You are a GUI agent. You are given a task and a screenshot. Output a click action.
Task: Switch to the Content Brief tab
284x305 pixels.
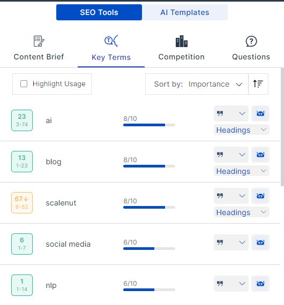pos(39,48)
